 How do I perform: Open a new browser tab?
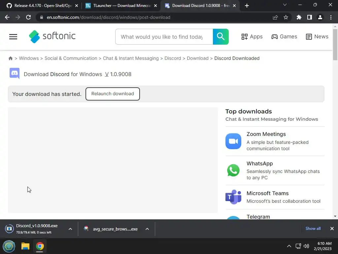point(247,6)
